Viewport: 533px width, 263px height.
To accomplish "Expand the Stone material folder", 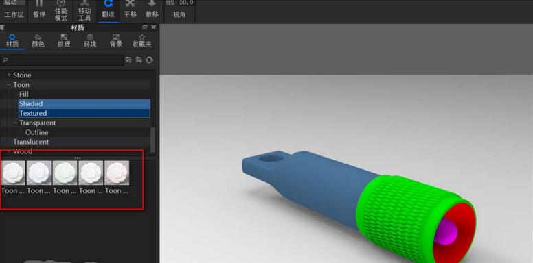I will pyautogui.click(x=9, y=75).
